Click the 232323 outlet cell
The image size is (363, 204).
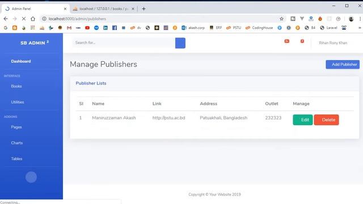(x=273, y=118)
